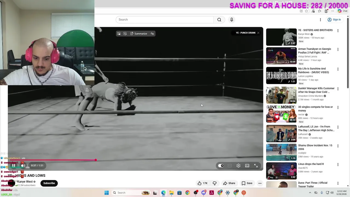The image size is (350, 197).
Task: Open Dune: Part Three Official Teaser Trailer title
Action: [x=313, y=184]
